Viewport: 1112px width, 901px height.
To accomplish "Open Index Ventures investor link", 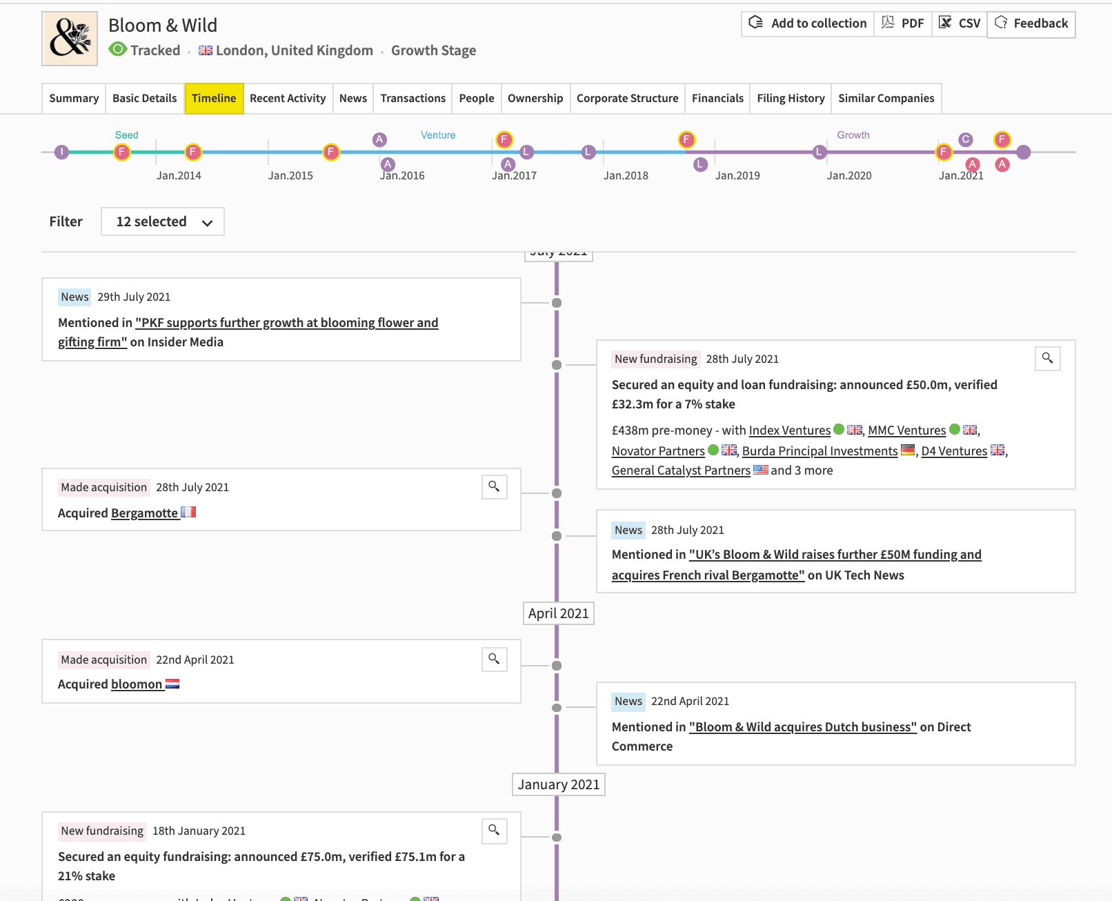I will click(x=790, y=430).
